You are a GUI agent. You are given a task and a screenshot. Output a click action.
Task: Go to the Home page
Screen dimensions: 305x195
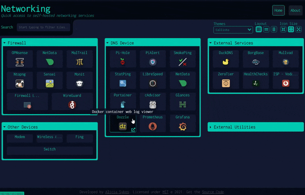(x=278, y=10)
